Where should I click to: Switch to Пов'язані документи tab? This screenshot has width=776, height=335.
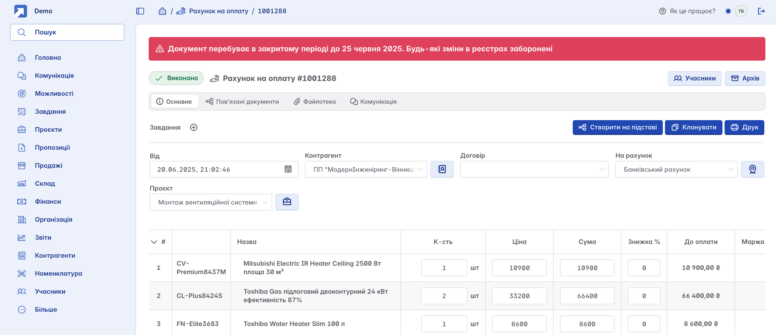click(x=242, y=102)
